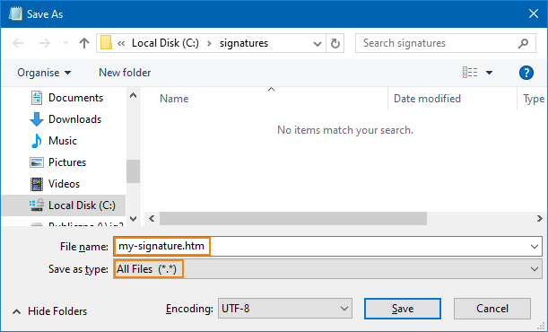Click the search magnifier icon
The width and height of the screenshot is (548, 332).
(523, 43)
